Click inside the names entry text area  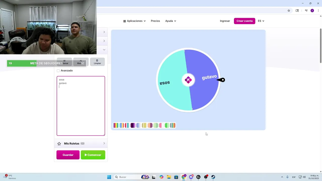pyautogui.click(x=81, y=106)
